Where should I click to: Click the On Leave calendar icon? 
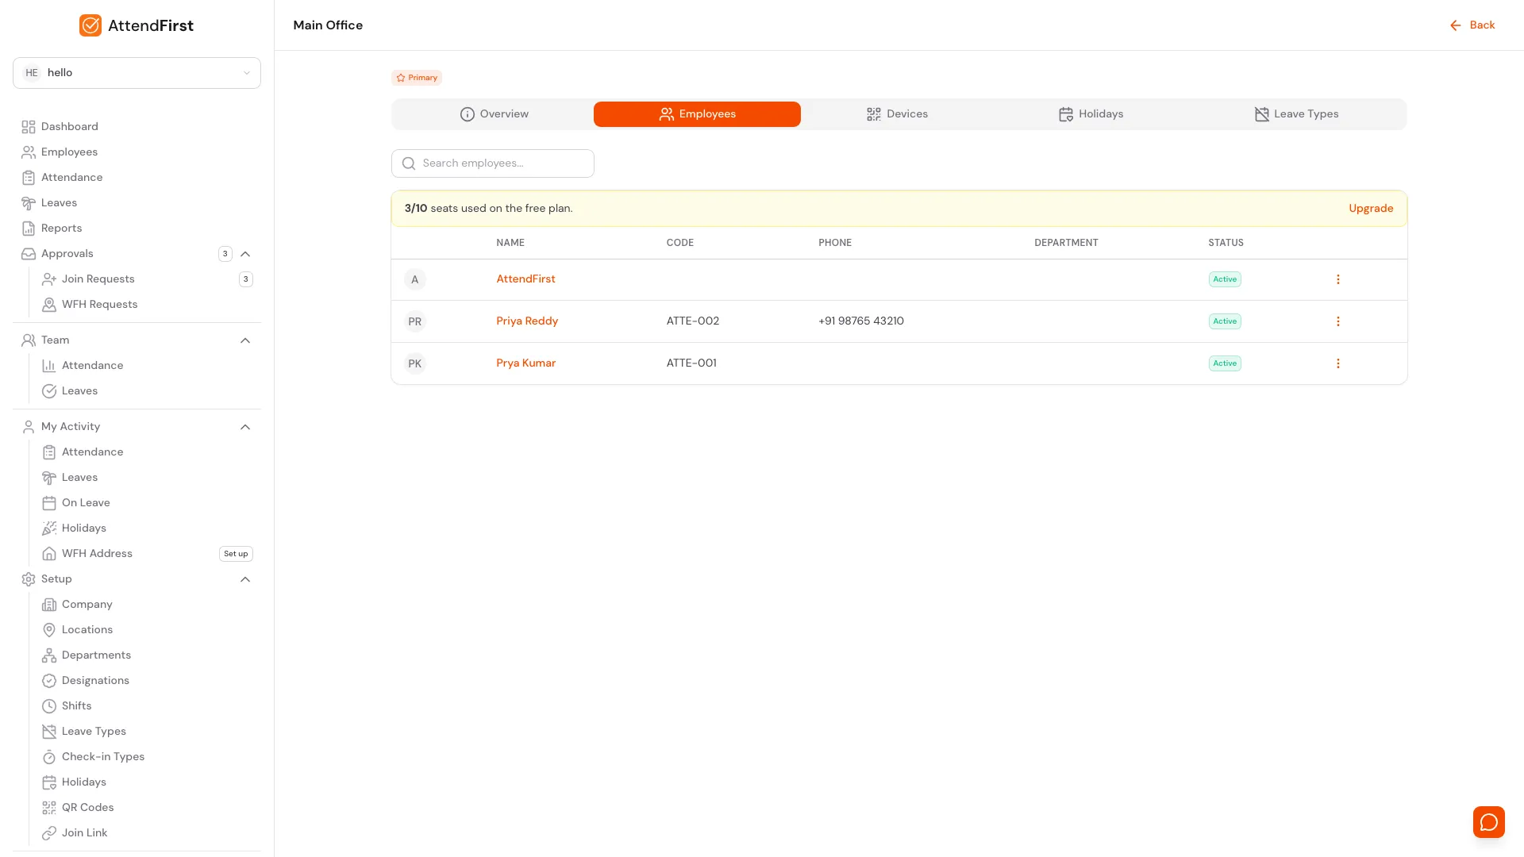49,503
